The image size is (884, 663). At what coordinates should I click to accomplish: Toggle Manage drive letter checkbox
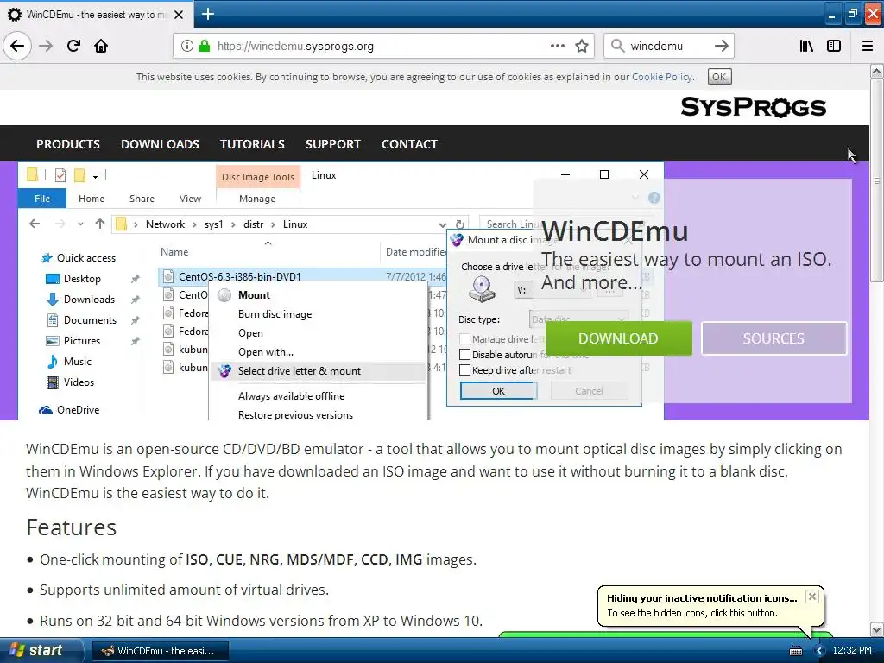point(465,338)
